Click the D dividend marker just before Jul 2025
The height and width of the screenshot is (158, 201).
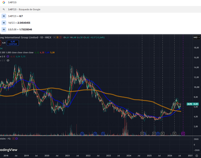pos(158,134)
